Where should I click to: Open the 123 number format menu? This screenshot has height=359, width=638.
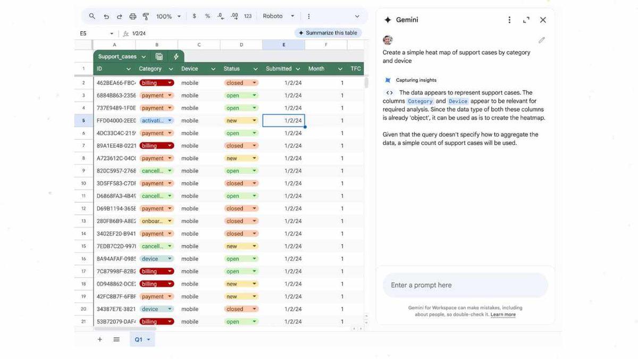(248, 16)
